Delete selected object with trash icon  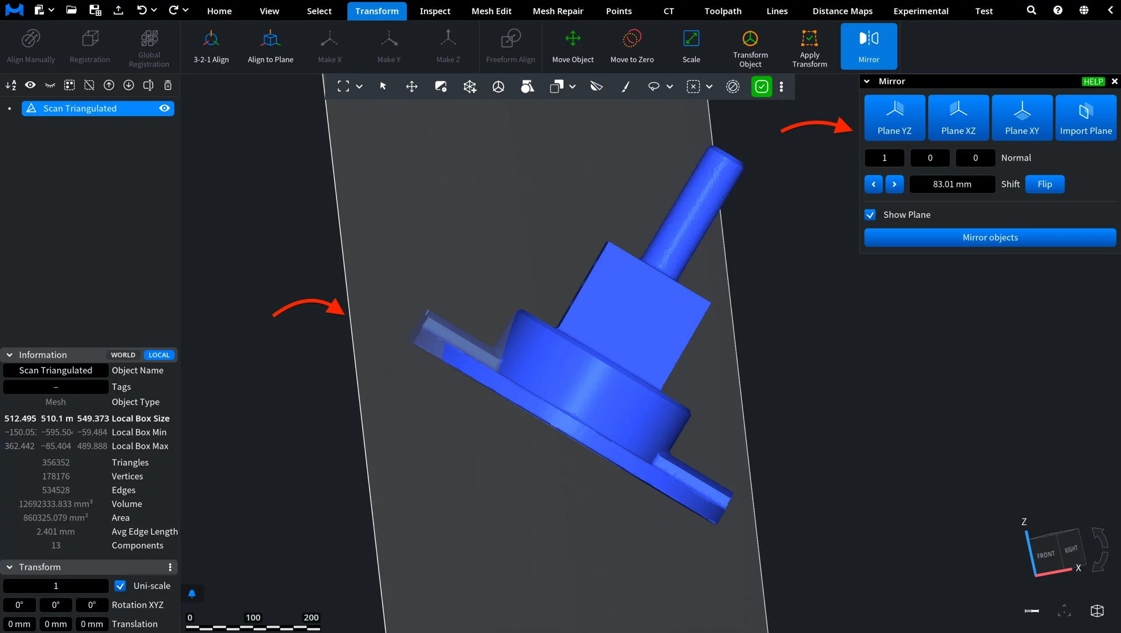point(168,85)
